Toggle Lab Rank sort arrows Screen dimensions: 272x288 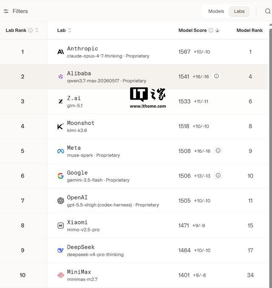click(x=37, y=30)
